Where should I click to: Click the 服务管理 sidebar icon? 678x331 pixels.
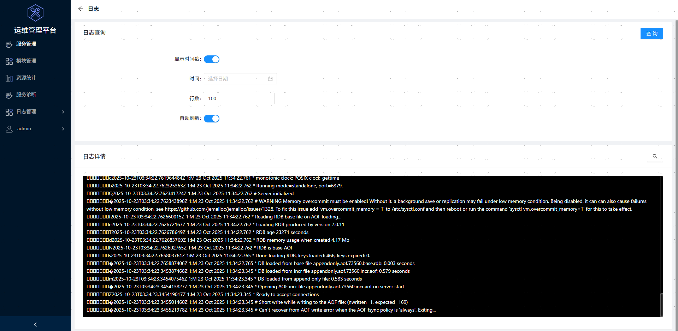pos(9,44)
